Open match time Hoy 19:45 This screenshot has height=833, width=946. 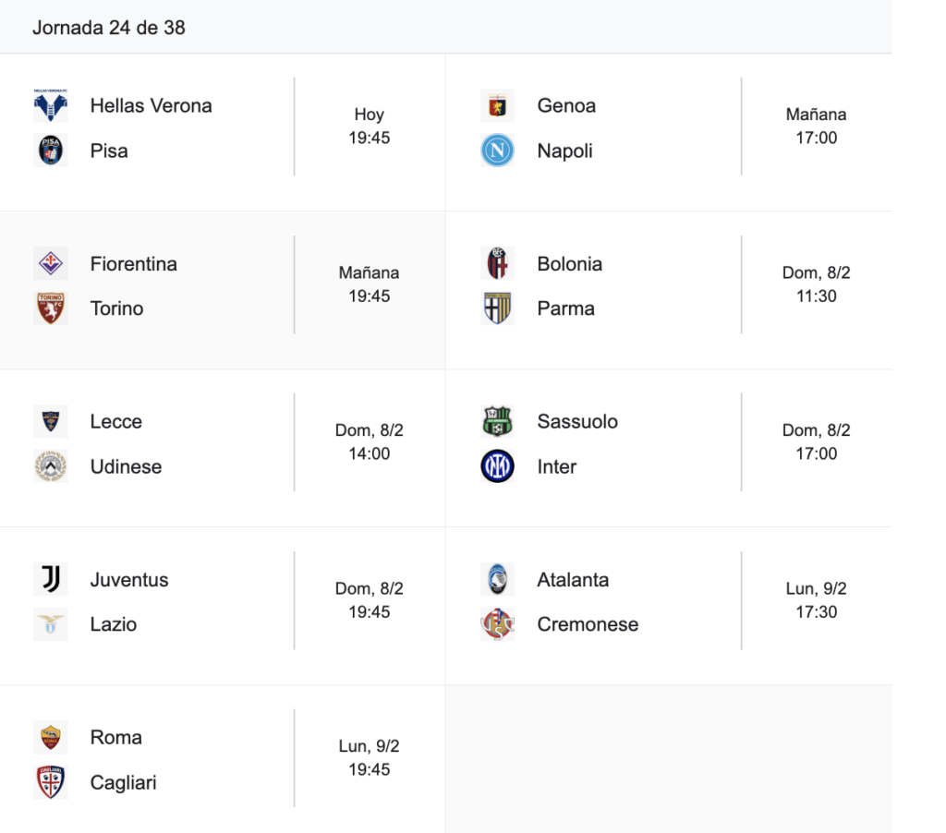click(370, 127)
